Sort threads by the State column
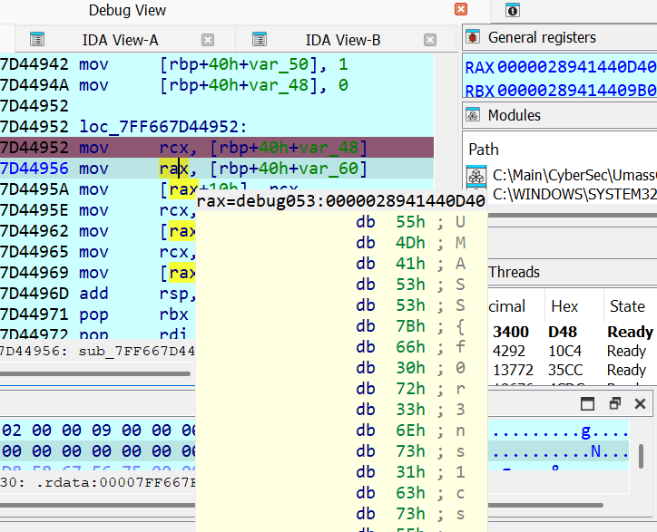The height and width of the screenshot is (532, 657). click(627, 306)
